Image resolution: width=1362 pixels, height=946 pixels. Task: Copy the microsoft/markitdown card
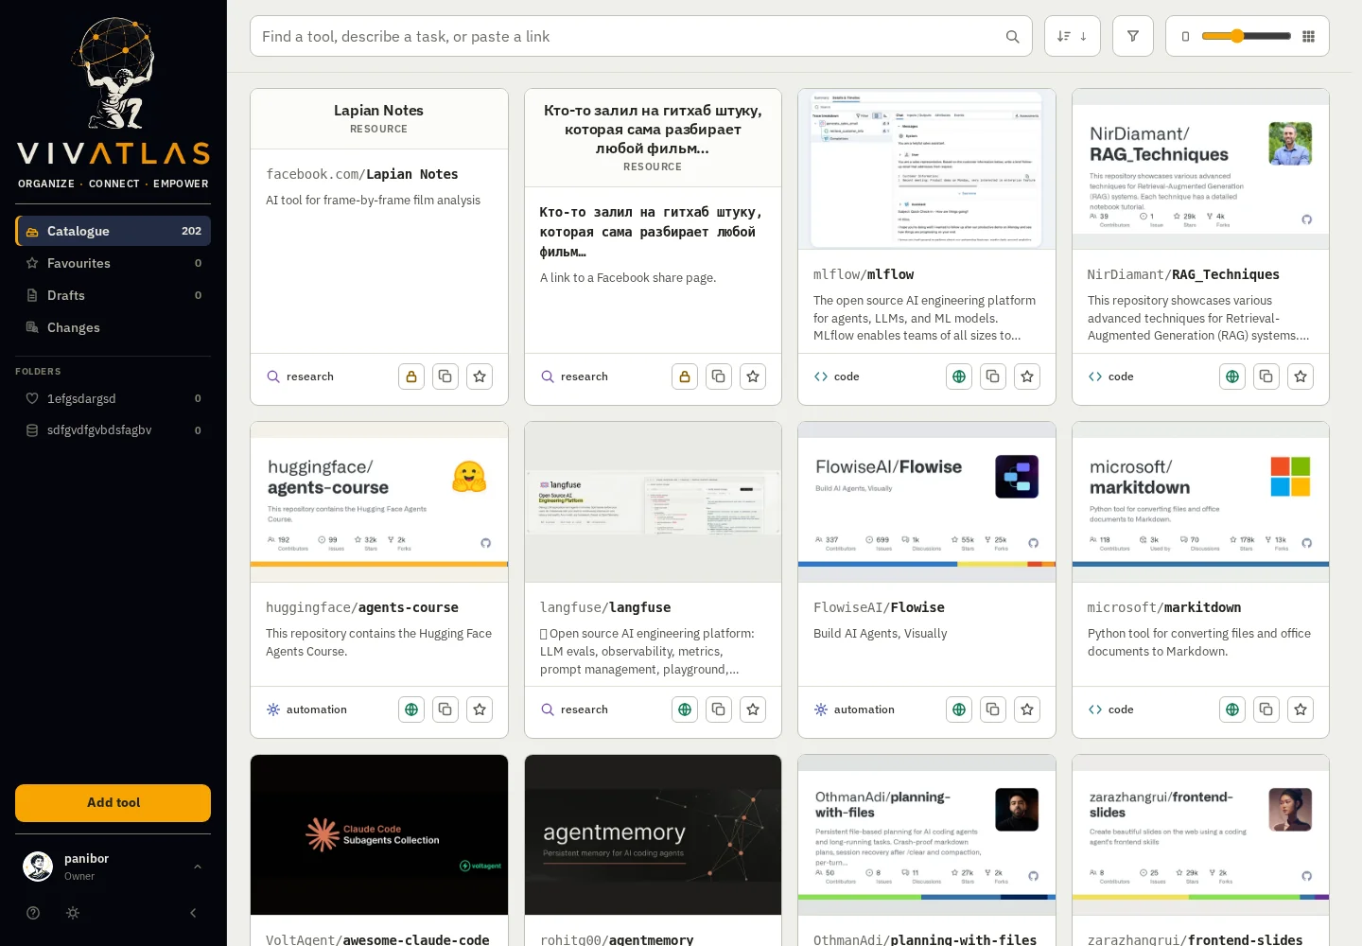pyautogui.click(x=1266, y=709)
